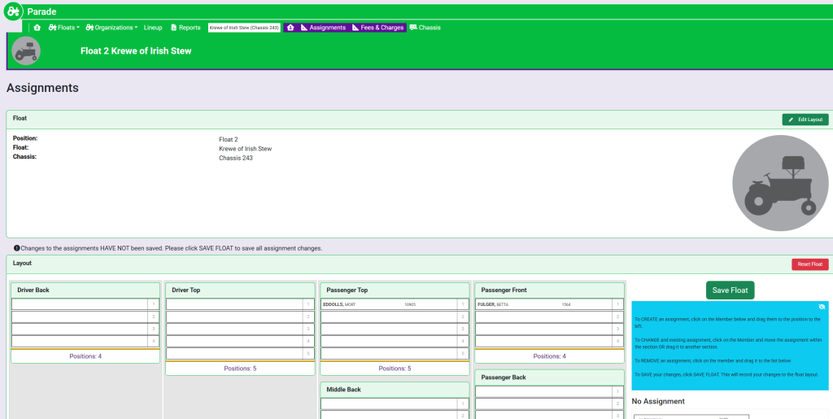
Task: Go to the home icon in green navbar
Action: click(x=37, y=28)
